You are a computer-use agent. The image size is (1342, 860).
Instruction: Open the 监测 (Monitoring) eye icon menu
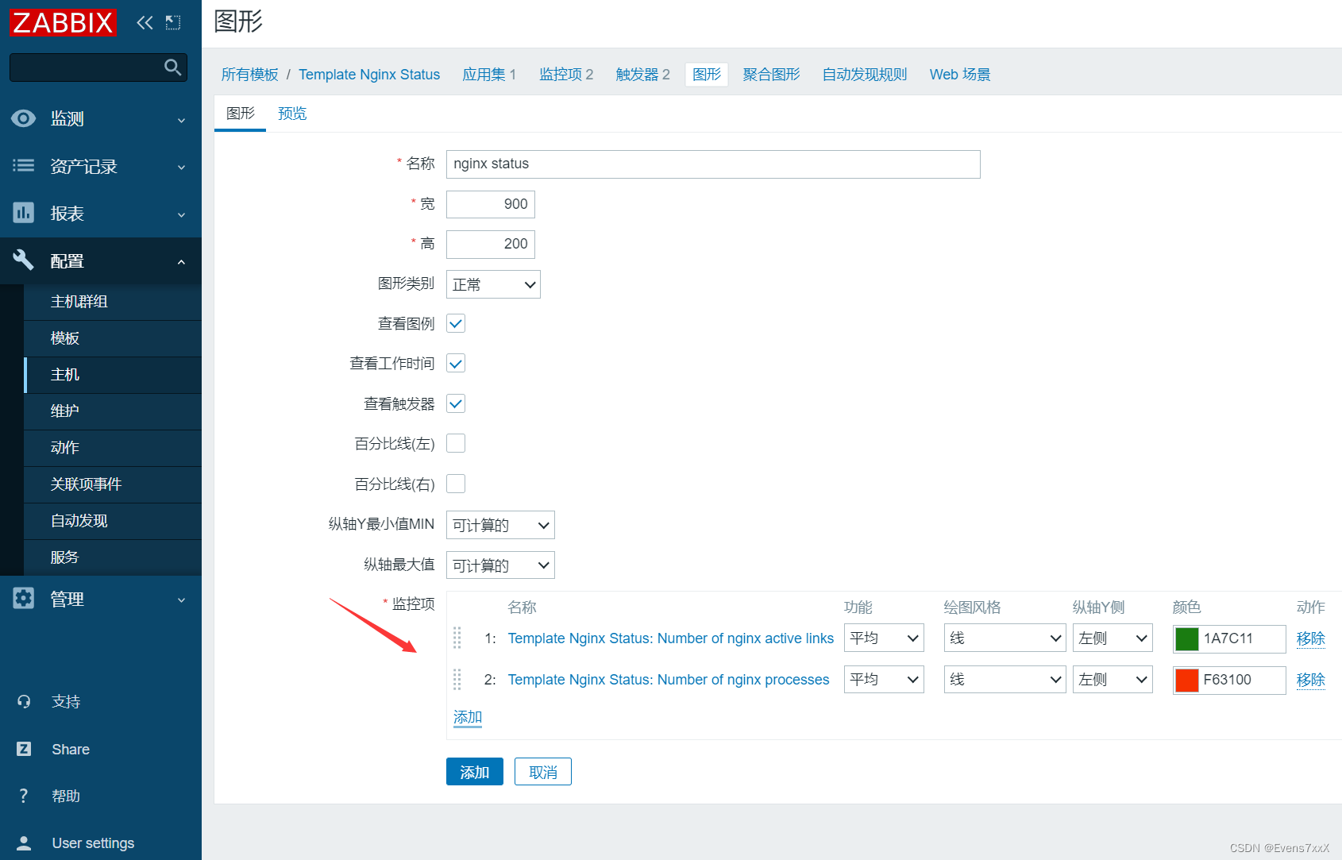[24, 118]
